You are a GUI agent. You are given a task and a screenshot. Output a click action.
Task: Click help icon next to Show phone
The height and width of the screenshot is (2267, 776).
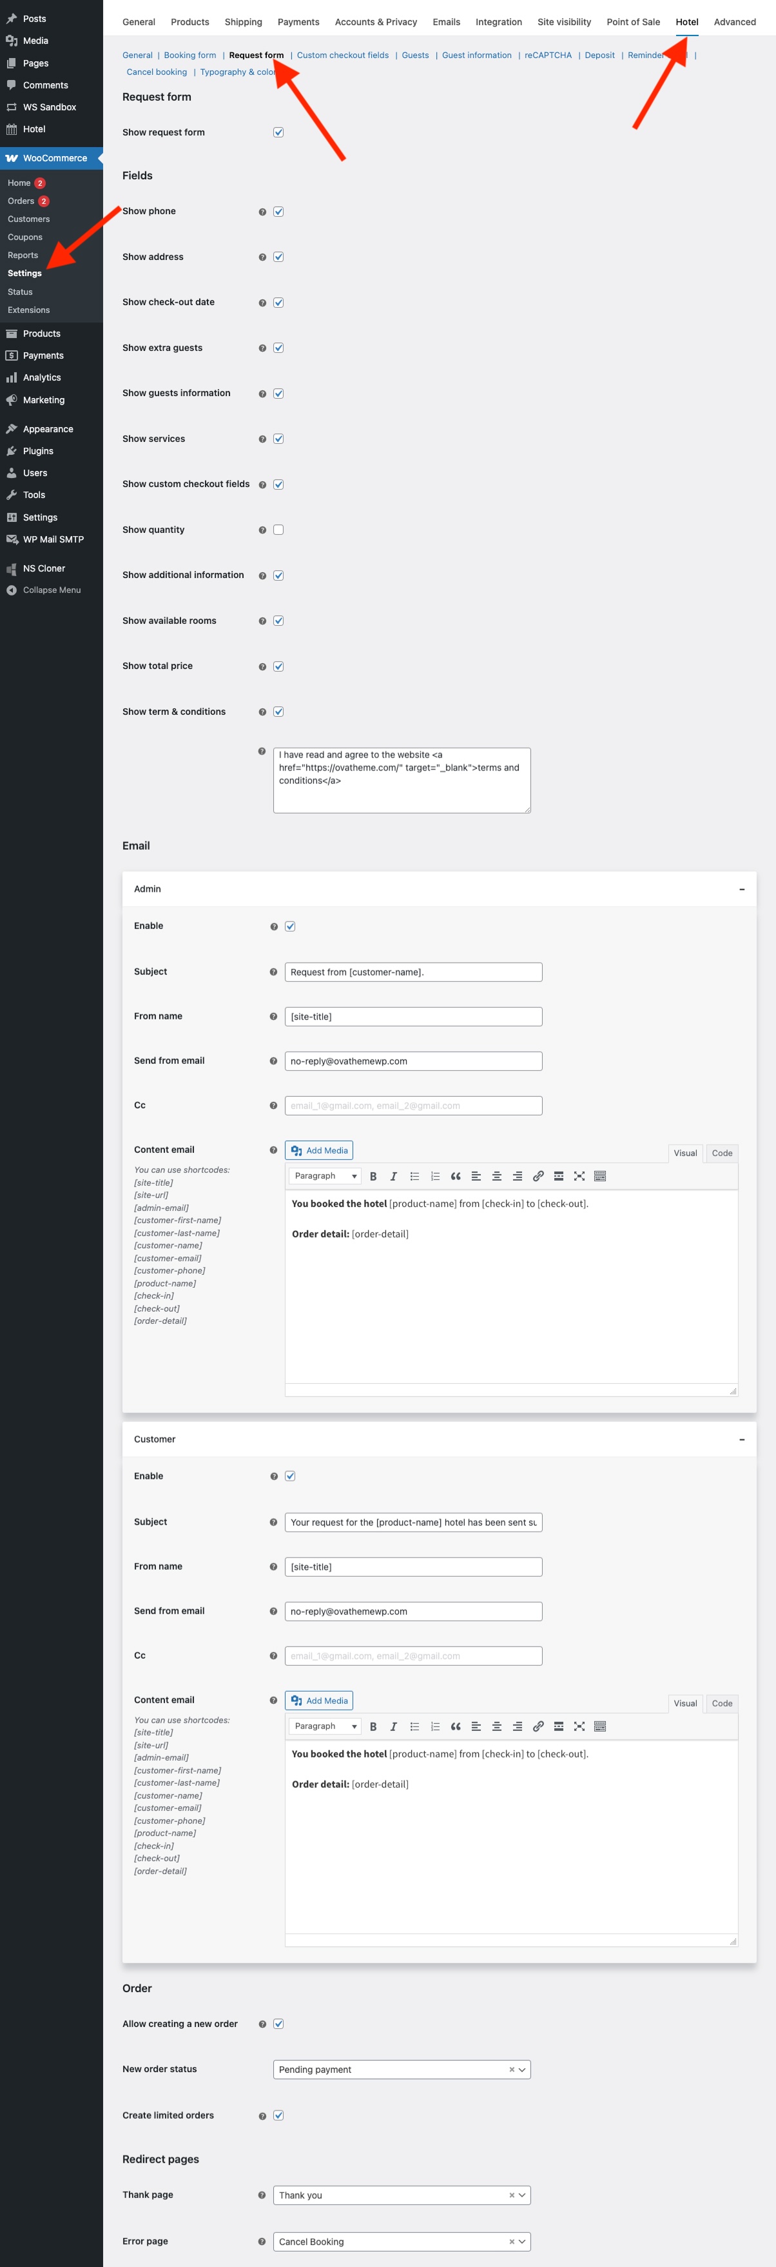pyautogui.click(x=262, y=212)
